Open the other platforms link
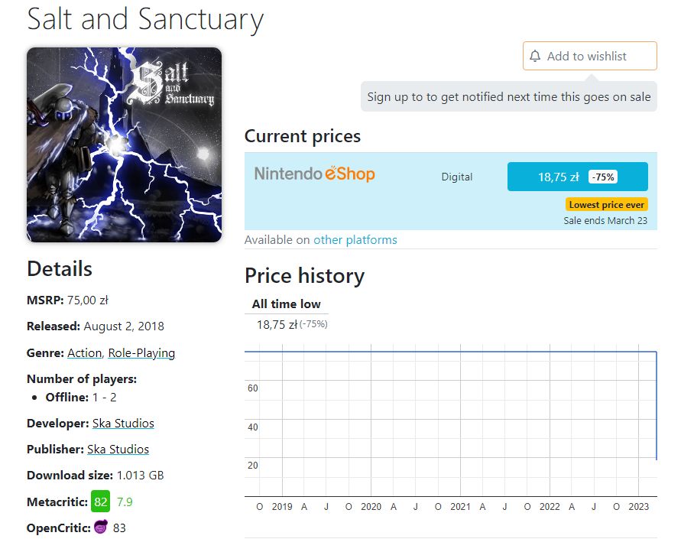This screenshot has height=539, width=681. [x=355, y=240]
